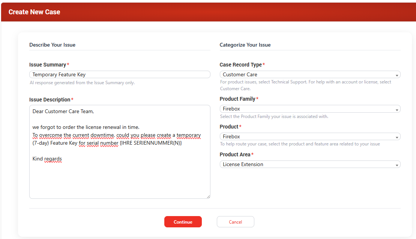Open the Product dropdown showing Firebox
This screenshot has width=416, height=239.
point(310,137)
